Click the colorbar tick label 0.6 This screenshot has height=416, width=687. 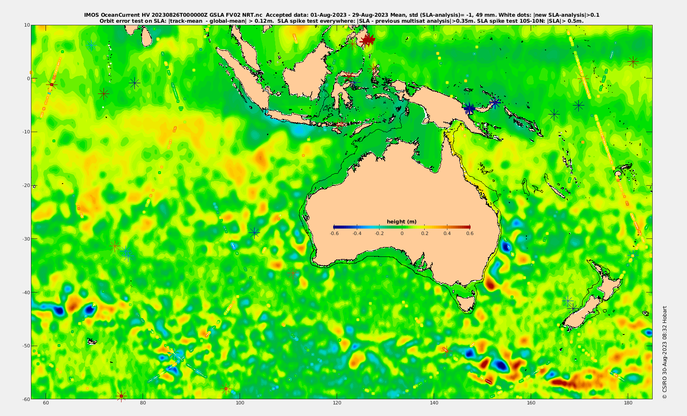[x=470, y=234]
